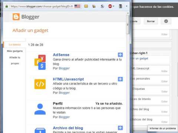Click the Blogger author link under HTML/Javascript
178x133 pixels.
[64, 93]
